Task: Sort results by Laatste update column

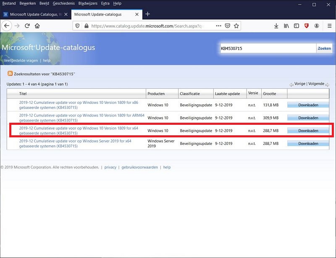Action: click(x=227, y=94)
